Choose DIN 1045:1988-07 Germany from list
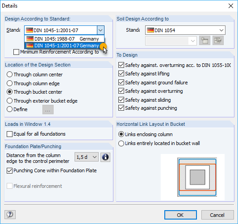 (64, 39)
